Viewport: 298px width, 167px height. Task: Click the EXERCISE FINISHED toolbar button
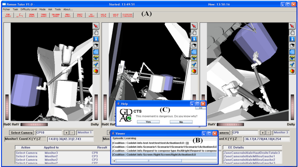click(x=128, y=15)
